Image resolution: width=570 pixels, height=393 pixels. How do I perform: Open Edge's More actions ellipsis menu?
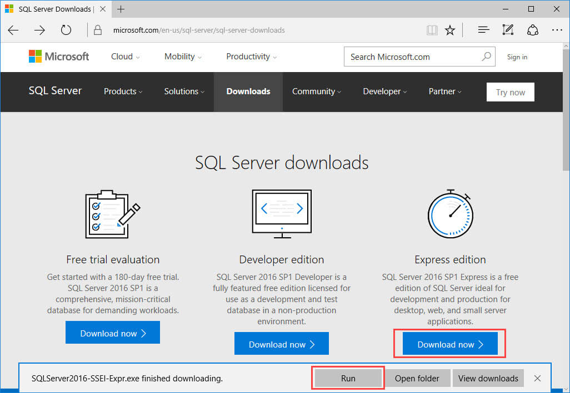click(557, 30)
